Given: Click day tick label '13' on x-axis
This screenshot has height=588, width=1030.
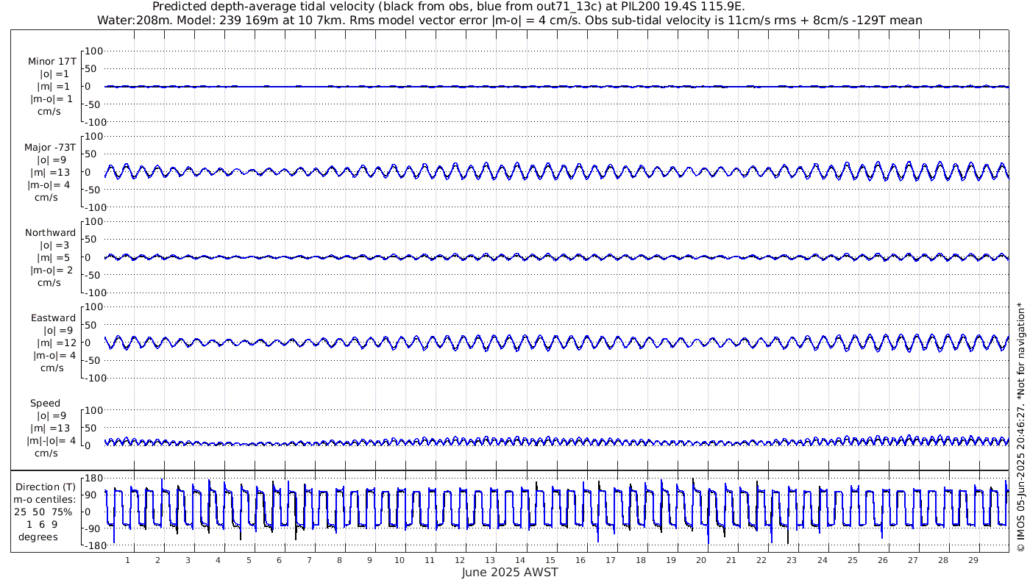Looking at the screenshot, I should [490, 559].
